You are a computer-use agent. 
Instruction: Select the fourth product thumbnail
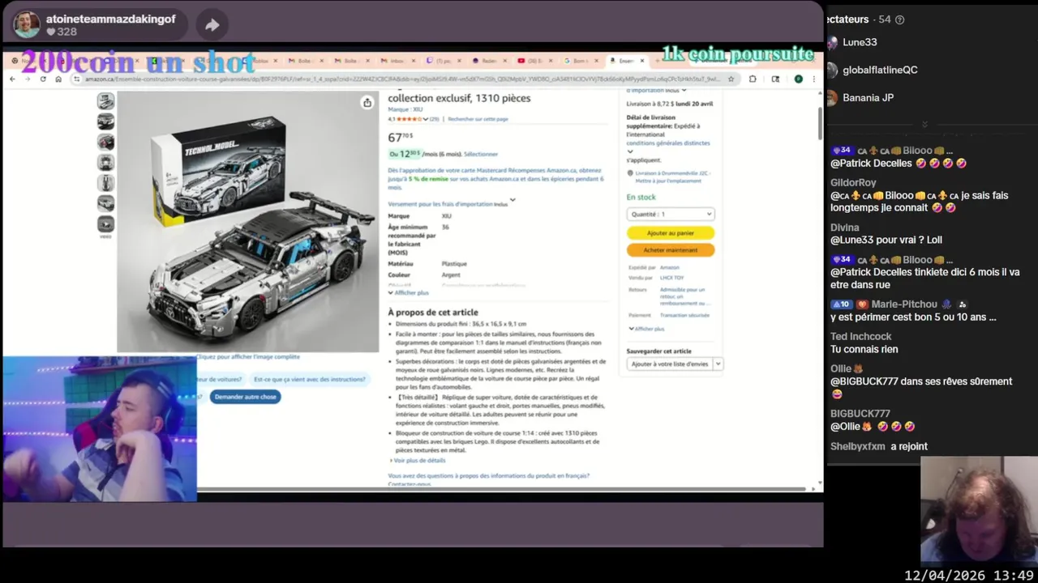pyautogui.click(x=105, y=162)
